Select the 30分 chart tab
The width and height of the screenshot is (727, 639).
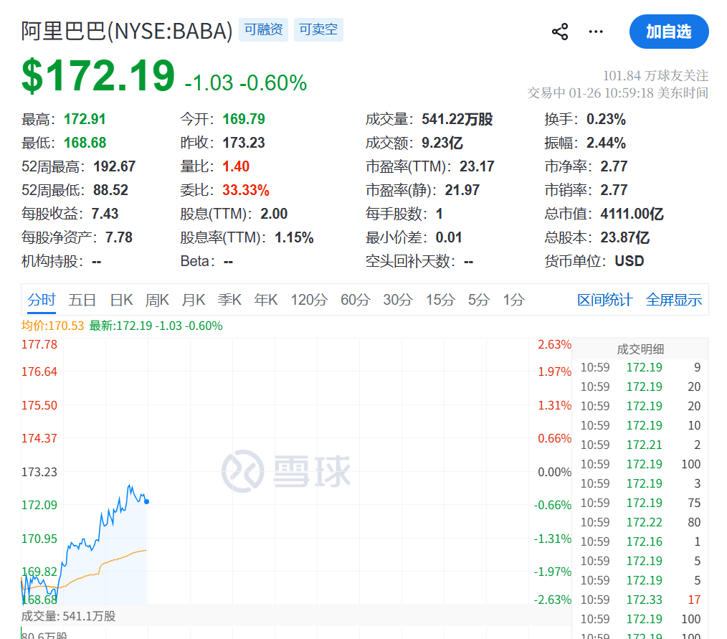click(398, 300)
